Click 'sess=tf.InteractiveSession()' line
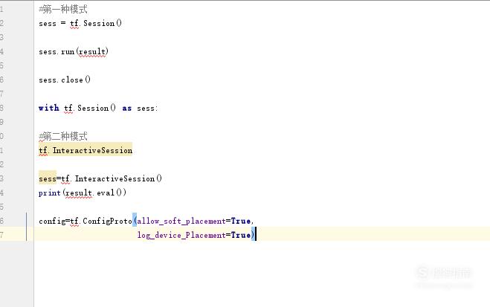The image size is (490, 307). click(x=100, y=178)
